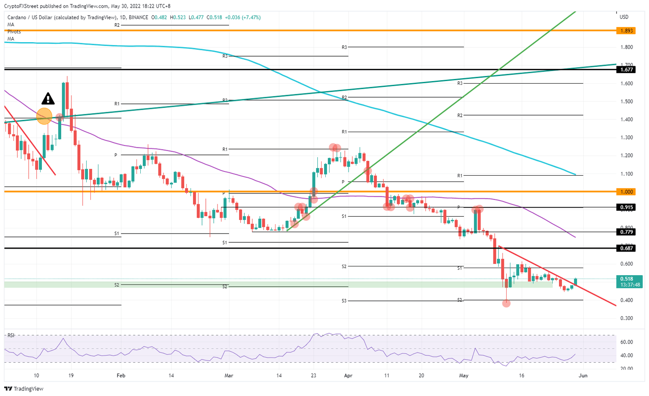Click the red circle cluster near the mid-April pivot
Viewport: 649px width, 396px height.
(x=390, y=206)
